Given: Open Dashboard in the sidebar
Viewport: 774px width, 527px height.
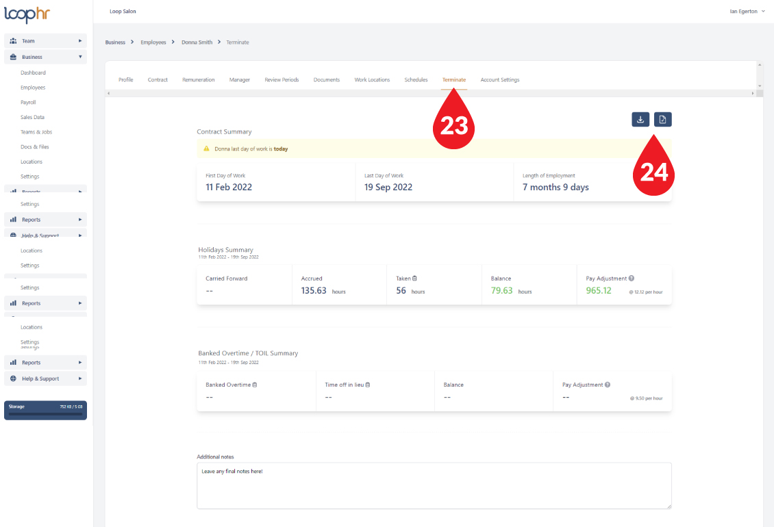Looking at the screenshot, I should (33, 73).
